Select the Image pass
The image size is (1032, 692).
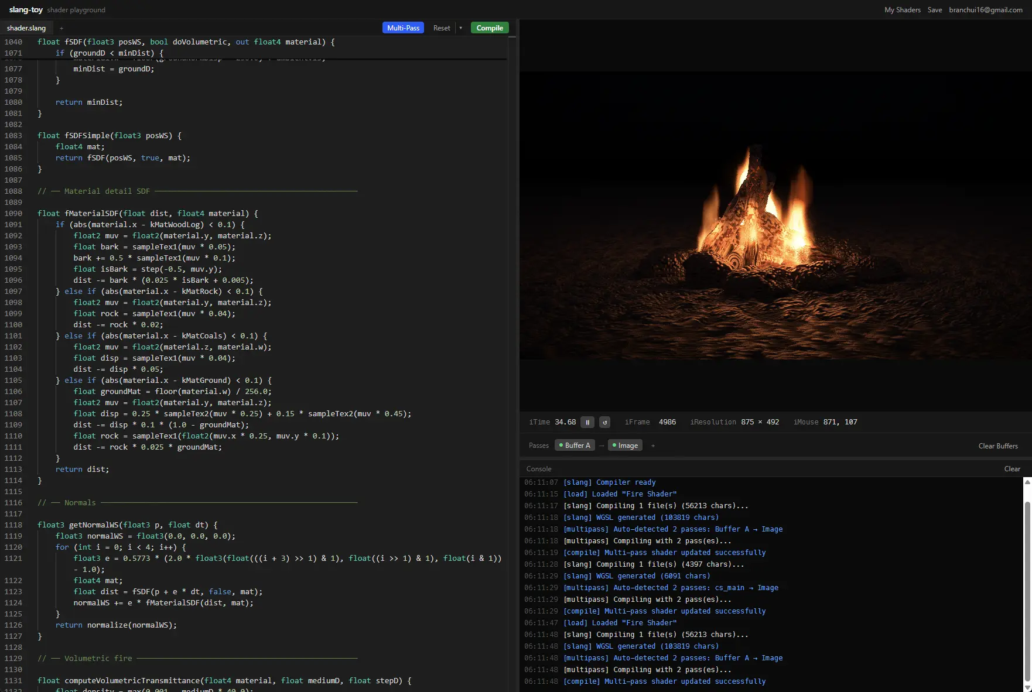click(625, 446)
